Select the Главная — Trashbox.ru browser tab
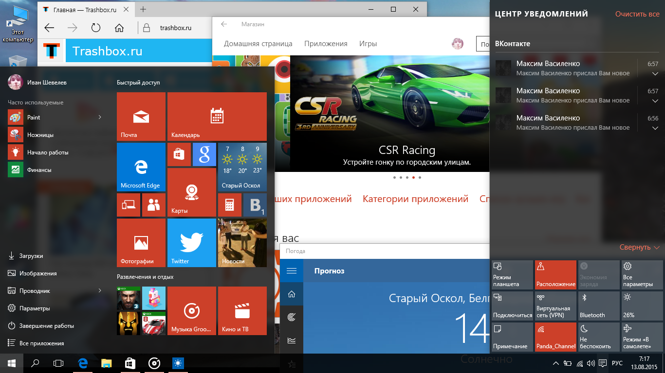 86,9
